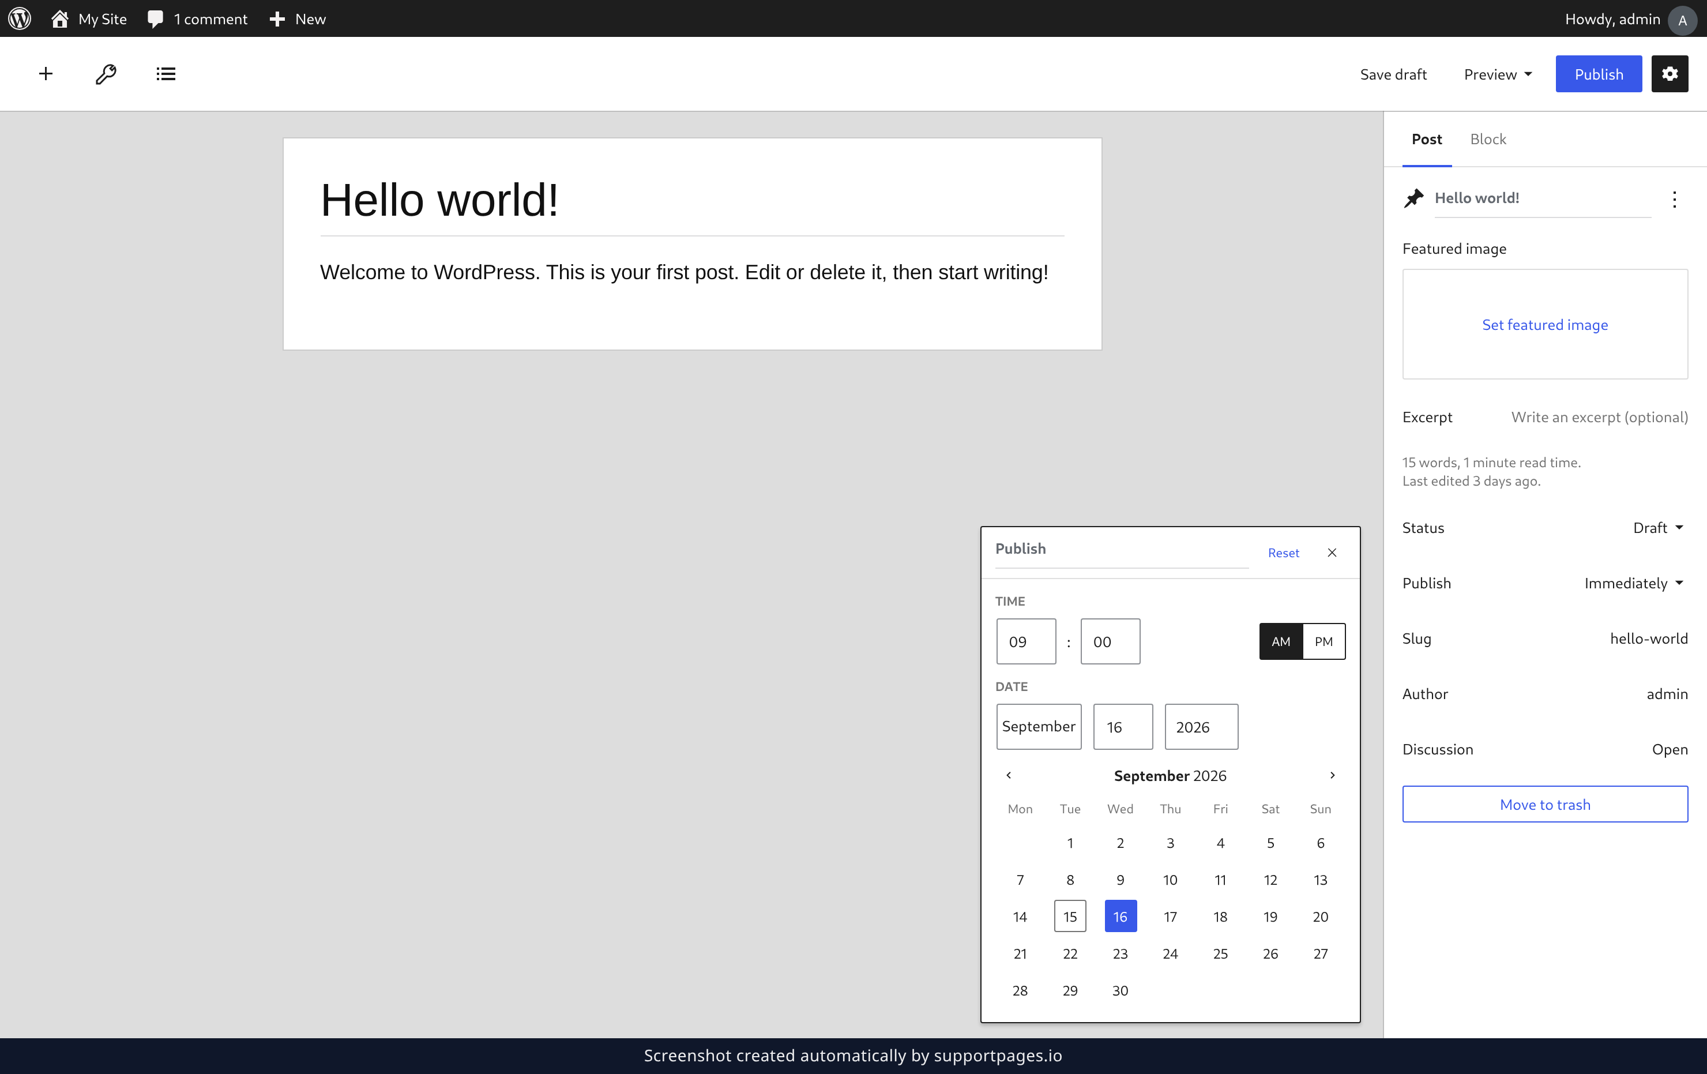
Task: Click the Discussion Open value
Action: point(1670,749)
